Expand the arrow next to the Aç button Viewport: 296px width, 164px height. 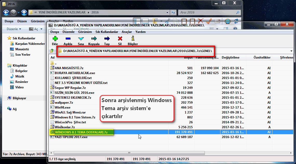pyautogui.click(x=41, y=29)
